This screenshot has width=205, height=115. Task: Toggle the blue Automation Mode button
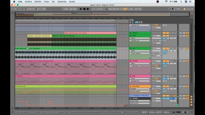137,22
